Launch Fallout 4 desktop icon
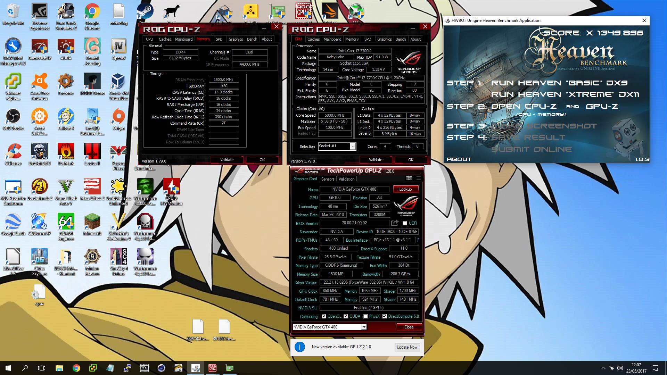This screenshot has height=375, width=667. pyautogui.click(x=66, y=119)
